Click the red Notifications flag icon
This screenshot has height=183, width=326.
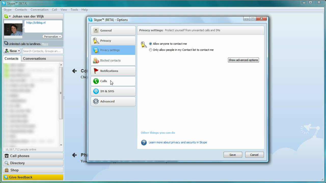tap(96, 71)
